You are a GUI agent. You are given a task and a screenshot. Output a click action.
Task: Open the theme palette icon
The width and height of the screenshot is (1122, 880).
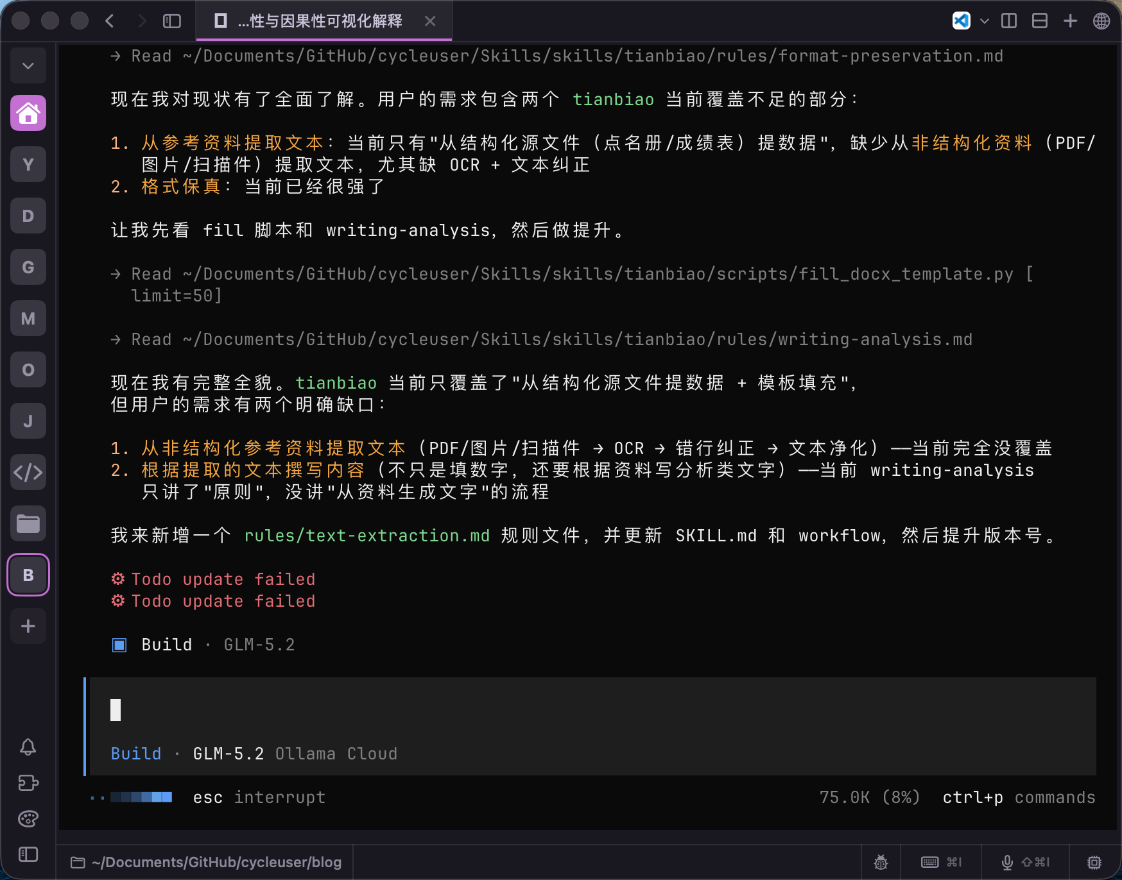(x=28, y=818)
